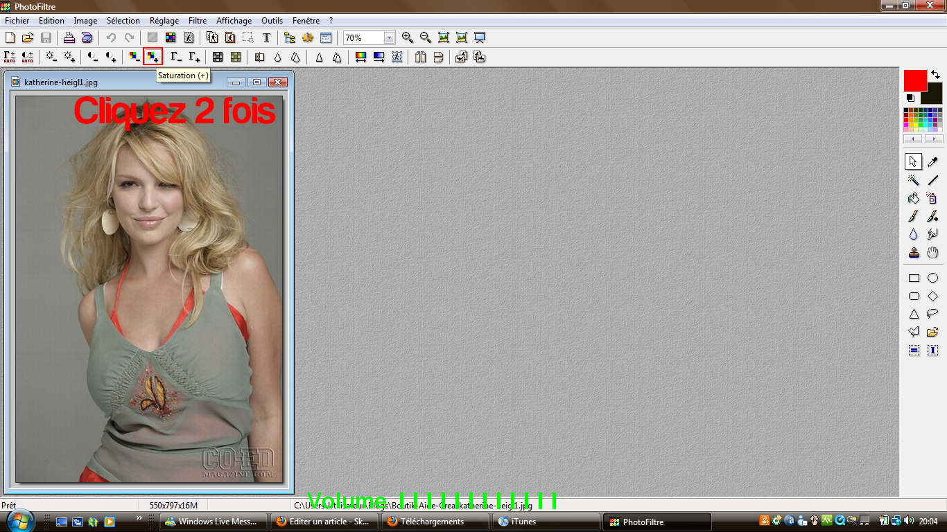Click the New document icon

(x=10, y=38)
